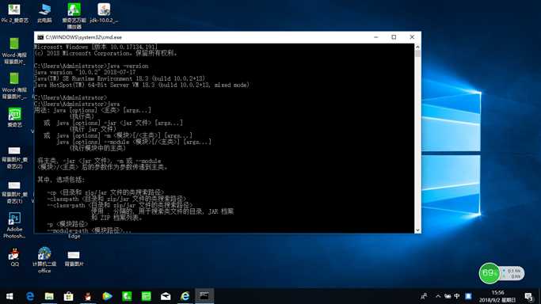Click the '-classpath' option line
Image resolution: width=541 pixels, height=304 pixels.
click(116, 199)
